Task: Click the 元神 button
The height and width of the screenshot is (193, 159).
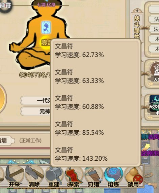Action: [x=36, y=111]
